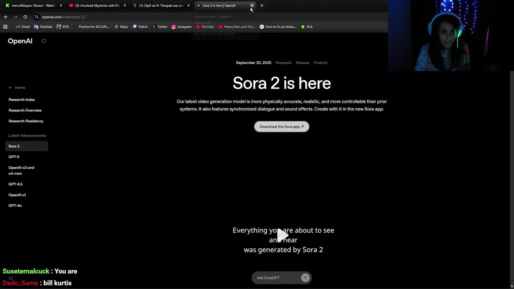This screenshot has width=514, height=289.
Task: Reload the current page
Action: [25, 17]
